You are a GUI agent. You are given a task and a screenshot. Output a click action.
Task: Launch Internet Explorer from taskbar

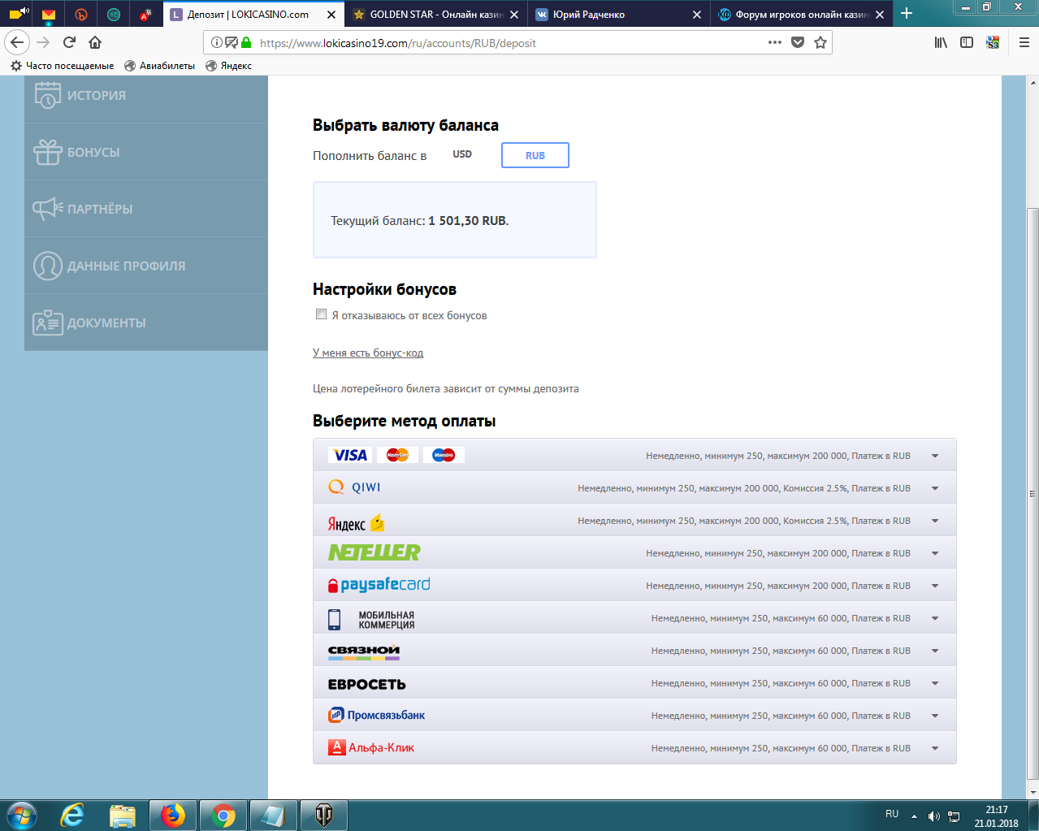click(72, 816)
